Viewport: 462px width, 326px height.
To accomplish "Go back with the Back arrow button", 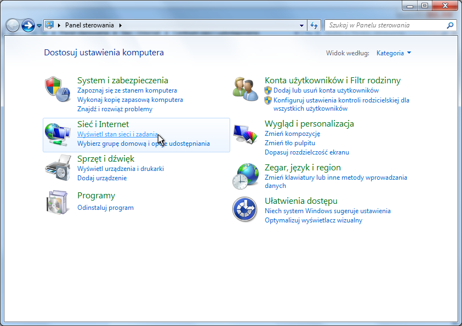I will coord(13,25).
